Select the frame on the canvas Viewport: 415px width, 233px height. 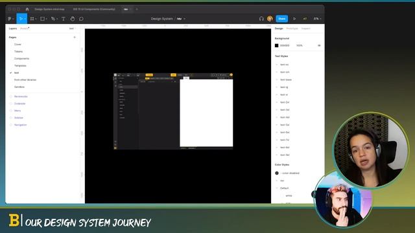tap(173, 111)
